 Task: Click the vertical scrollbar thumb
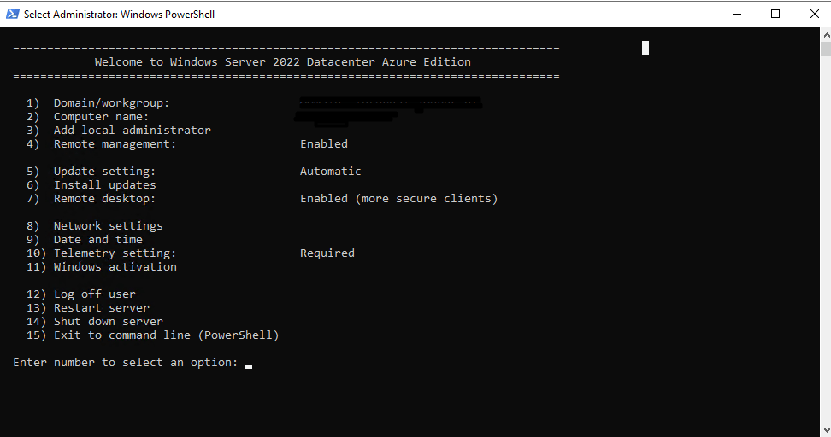tap(826, 49)
